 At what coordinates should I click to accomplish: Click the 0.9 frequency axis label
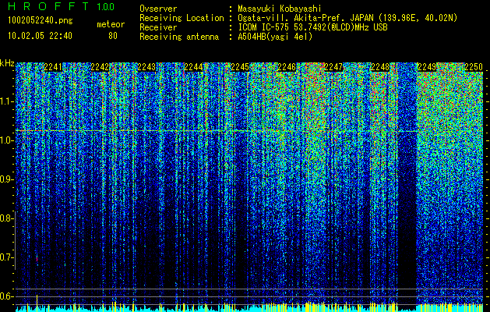pos(5,179)
